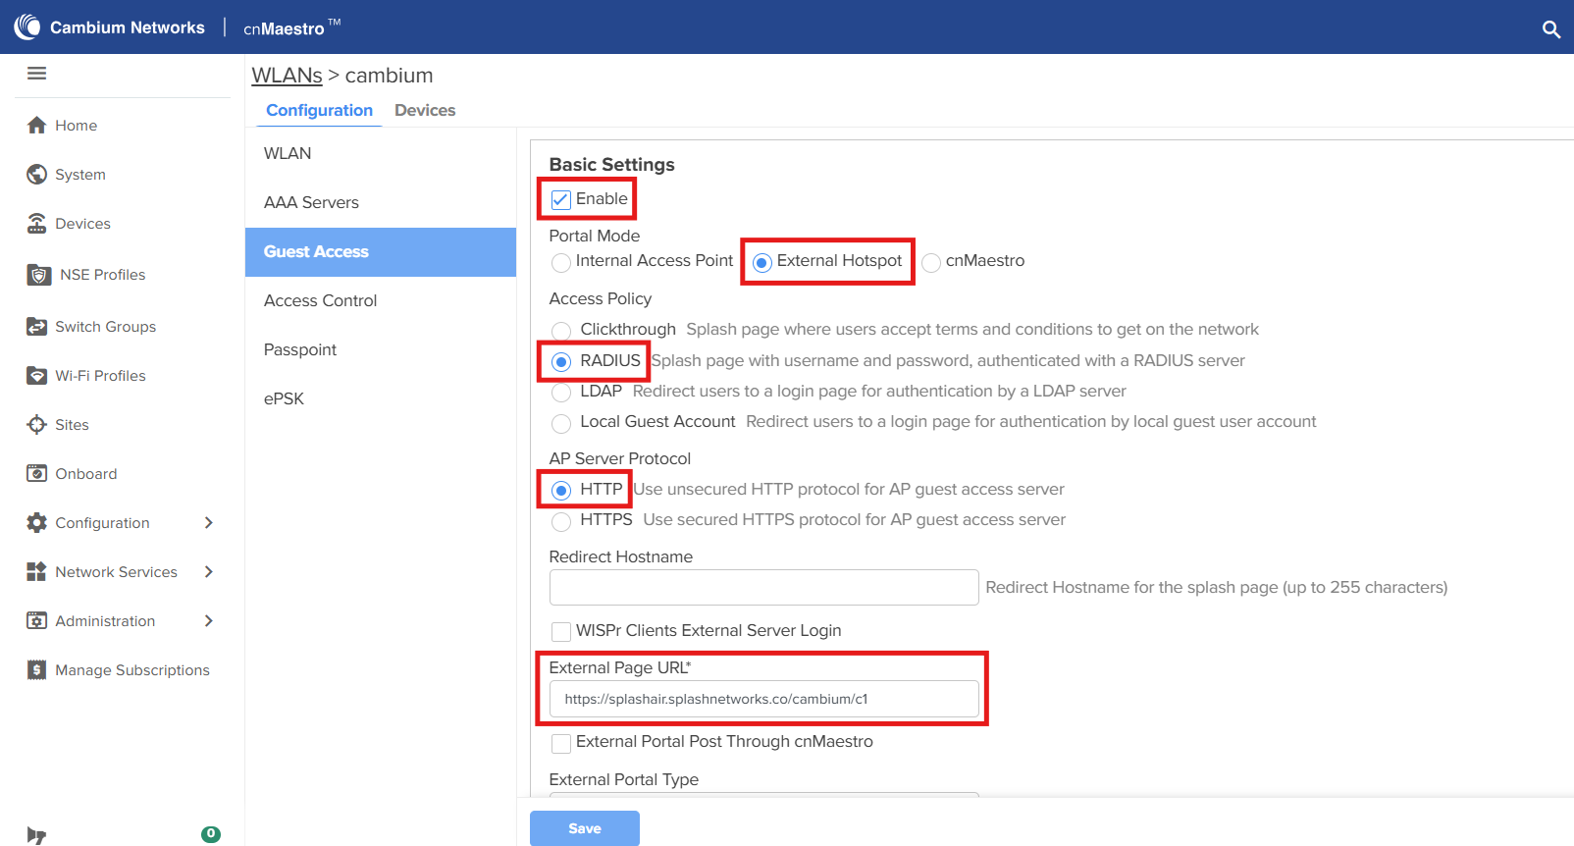Select External Hotspot portal mode
1574x846 pixels.
[762, 262]
